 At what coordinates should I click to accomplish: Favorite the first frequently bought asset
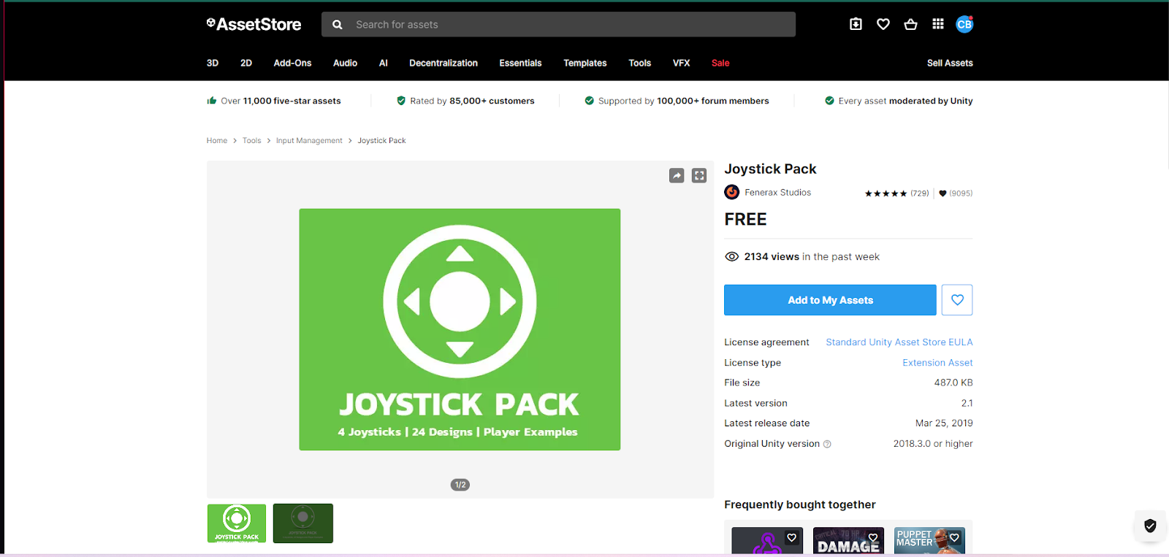point(791,538)
